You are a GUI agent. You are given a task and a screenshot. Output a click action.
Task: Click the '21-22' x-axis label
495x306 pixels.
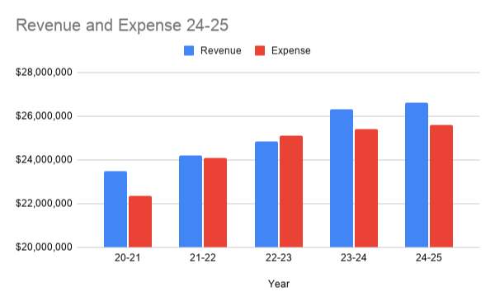(203, 258)
